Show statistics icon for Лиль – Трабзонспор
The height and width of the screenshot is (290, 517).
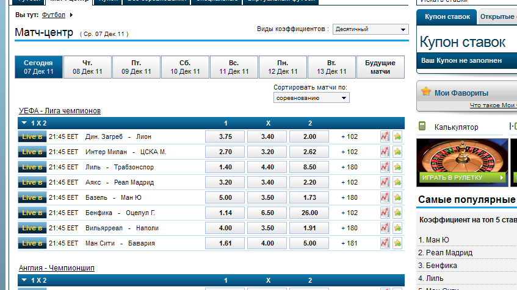pos(385,167)
